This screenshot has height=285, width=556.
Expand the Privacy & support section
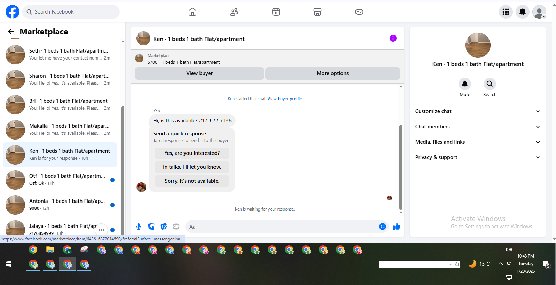coord(478,157)
